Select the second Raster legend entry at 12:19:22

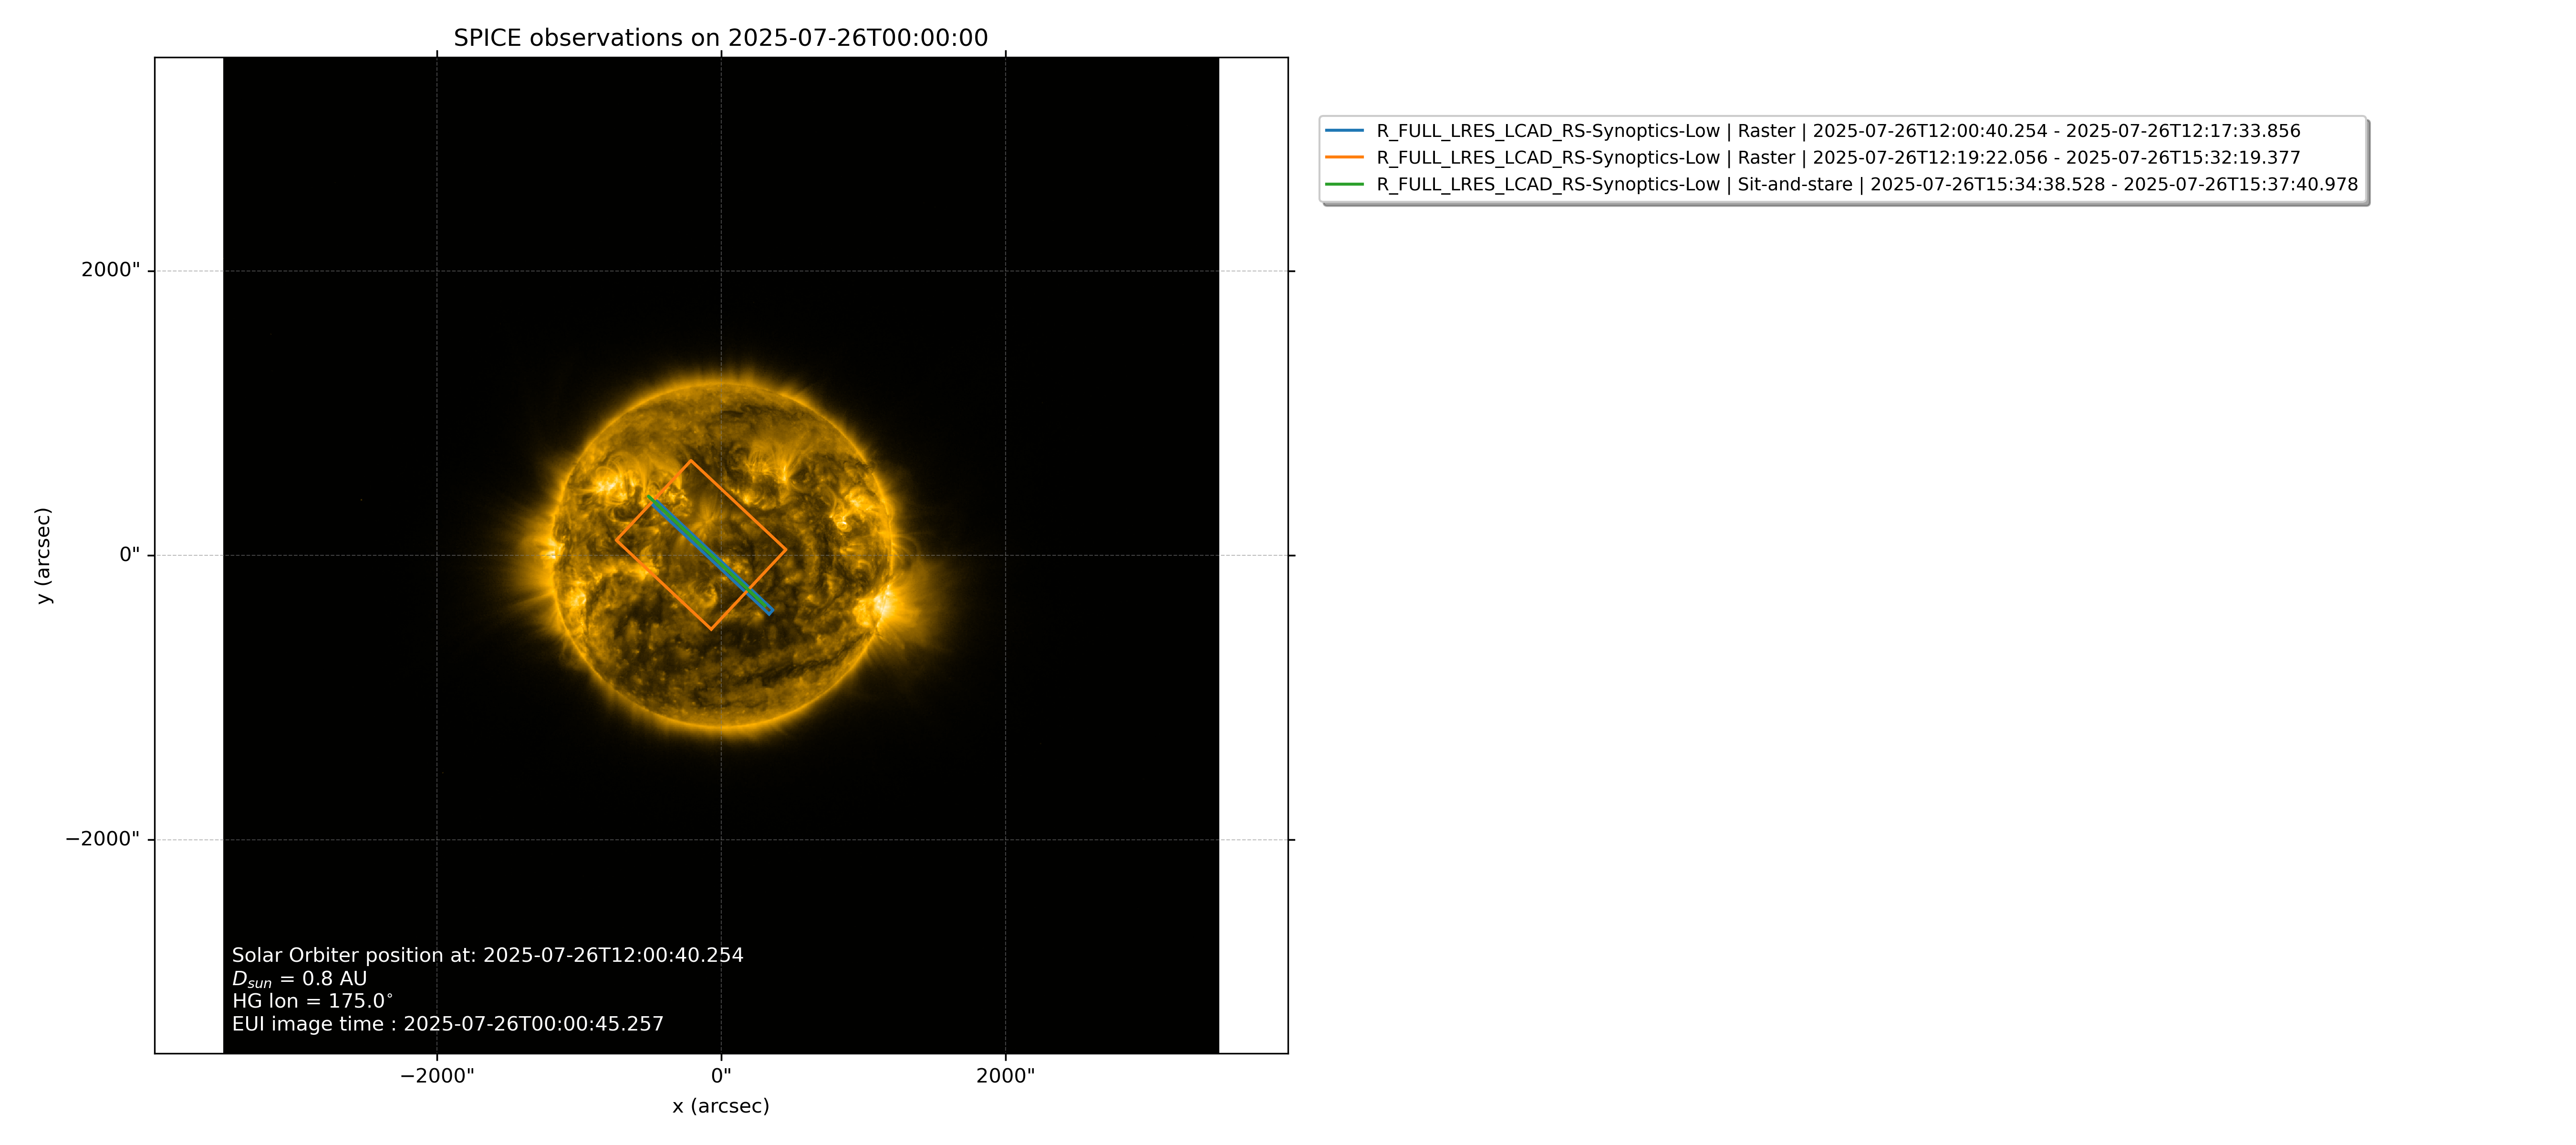tap(1838, 158)
